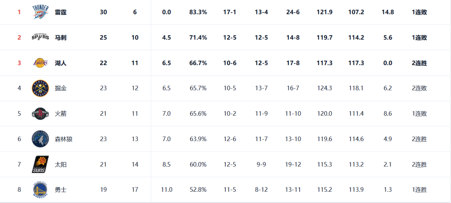Click the 83.3% win rate cell
This screenshot has height=203, width=451.
pos(198,12)
